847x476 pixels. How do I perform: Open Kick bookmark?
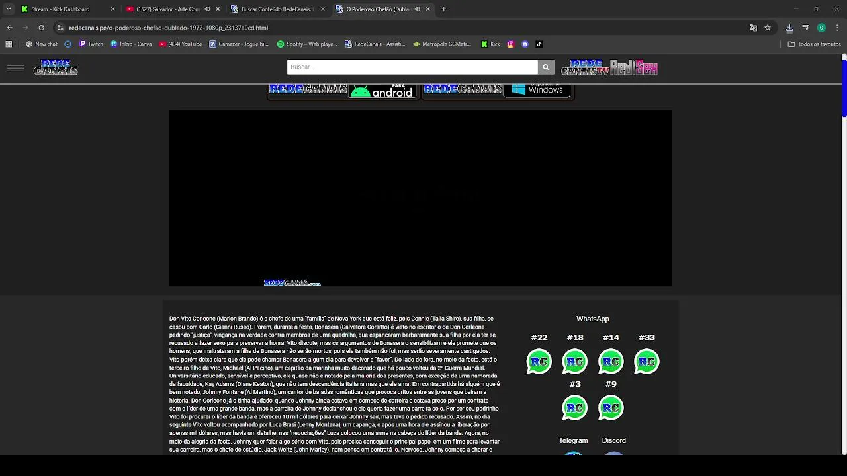[x=490, y=44]
